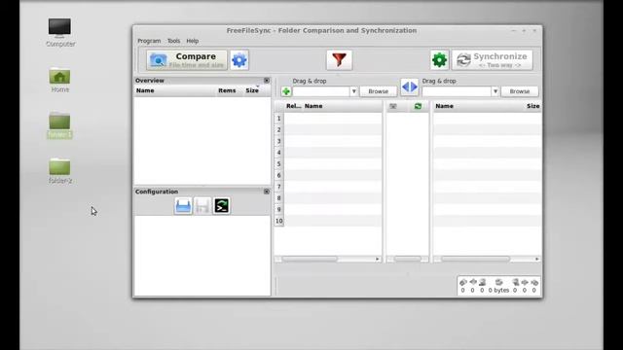Viewport: 623px width, 350px height.
Task: Select folder-1 on the desktop
Action: coord(60,125)
